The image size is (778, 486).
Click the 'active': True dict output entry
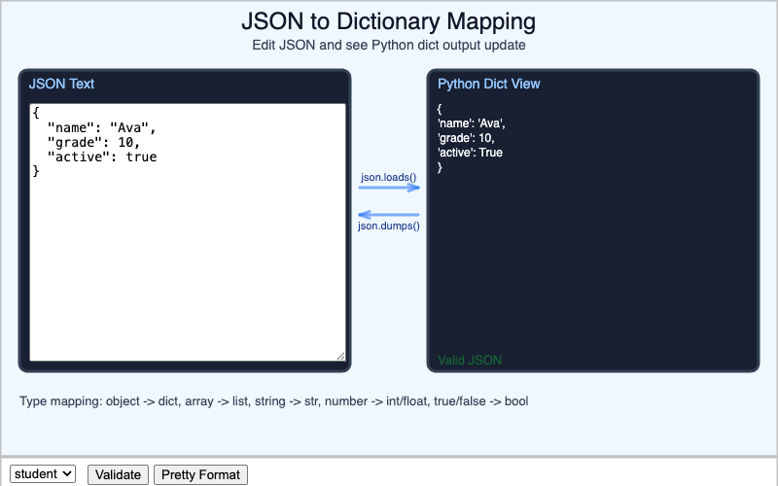pyautogui.click(x=470, y=153)
